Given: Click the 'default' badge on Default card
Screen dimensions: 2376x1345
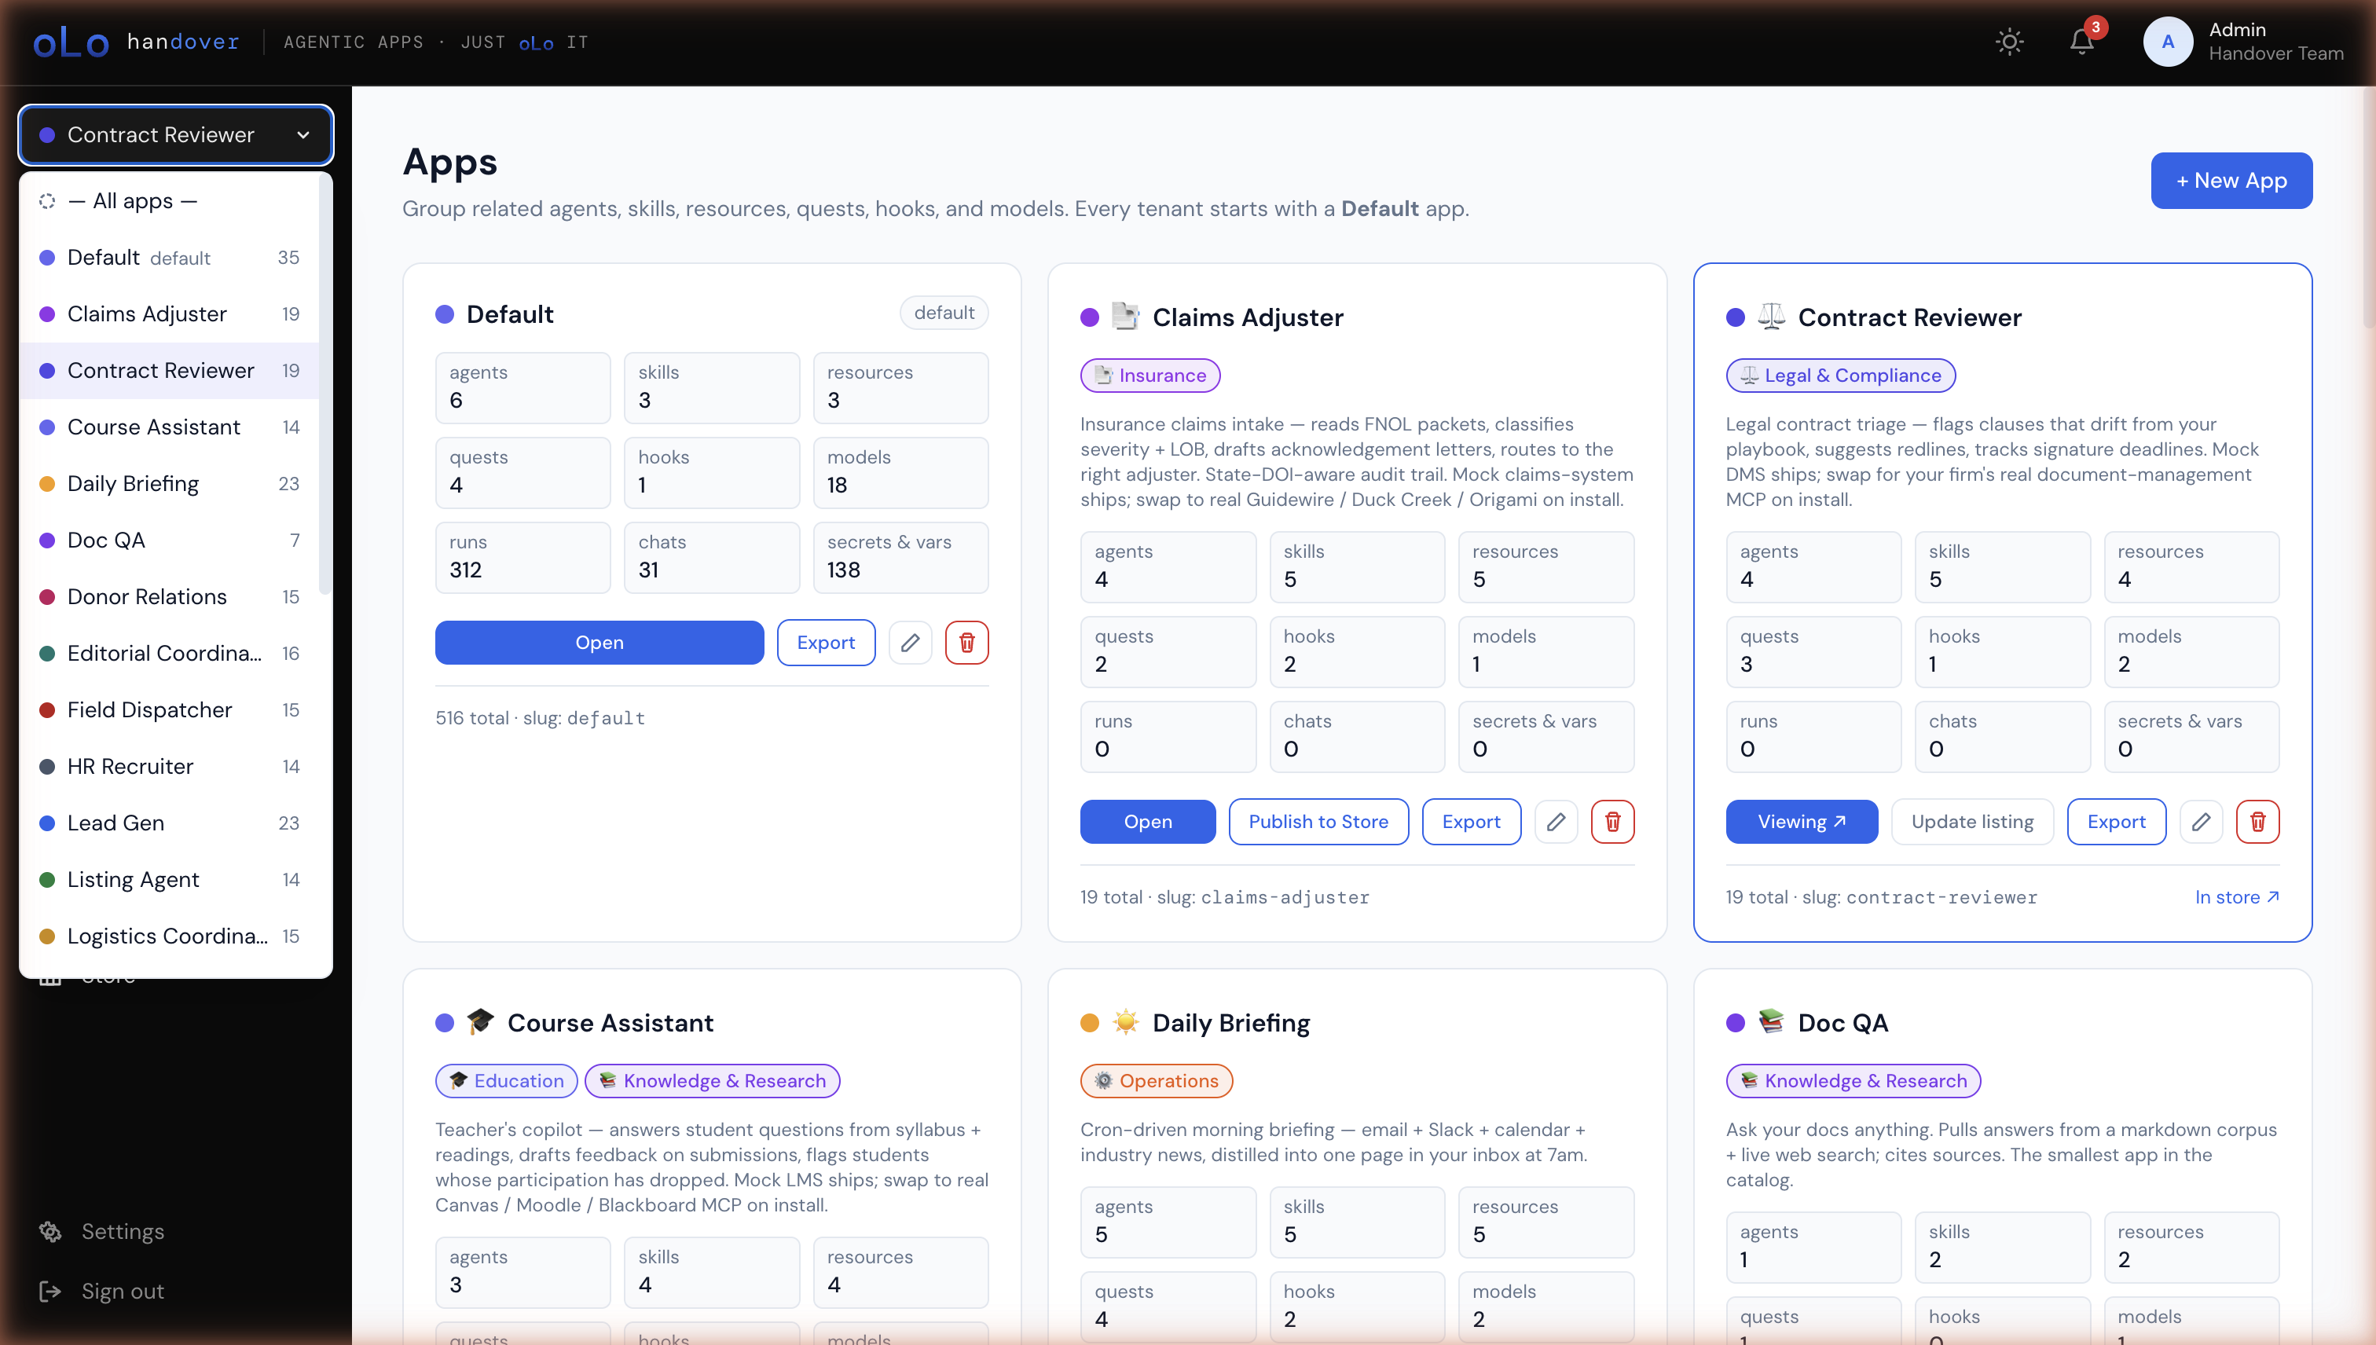Looking at the screenshot, I should tap(943, 313).
